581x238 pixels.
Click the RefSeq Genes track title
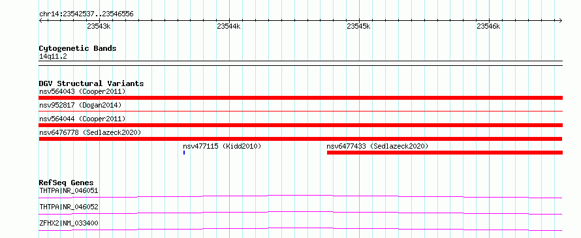67,183
